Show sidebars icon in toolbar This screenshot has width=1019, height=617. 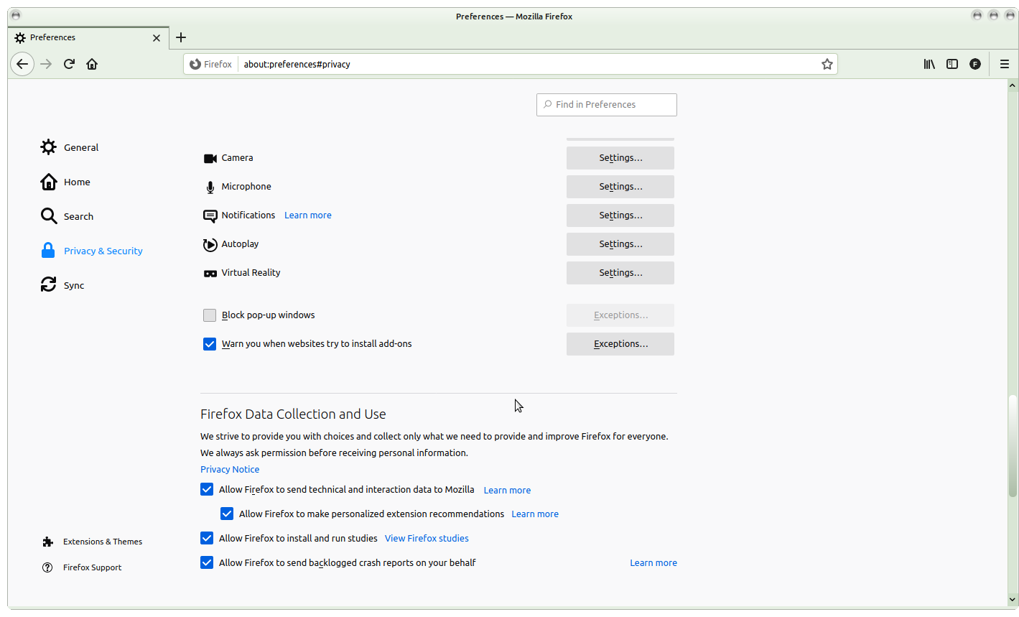pos(952,64)
